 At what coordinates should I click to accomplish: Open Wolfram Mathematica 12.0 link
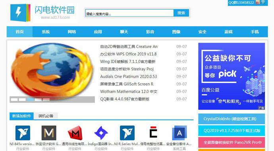[x=129, y=92]
